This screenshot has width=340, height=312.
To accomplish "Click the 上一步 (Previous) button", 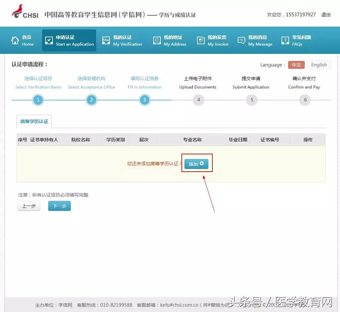I will point(29,206).
